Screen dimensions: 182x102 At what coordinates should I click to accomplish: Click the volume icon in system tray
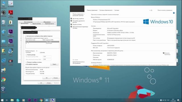coord(163,100)
